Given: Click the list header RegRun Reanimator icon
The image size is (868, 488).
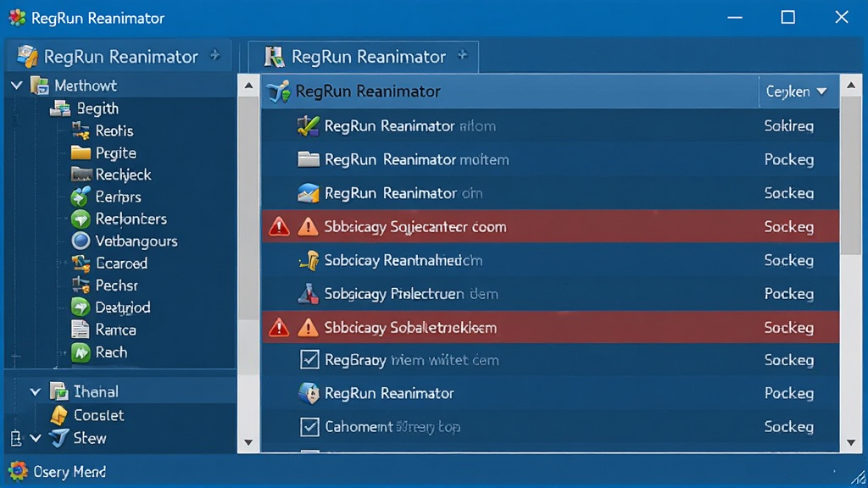Looking at the screenshot, I should coord(278,91).
